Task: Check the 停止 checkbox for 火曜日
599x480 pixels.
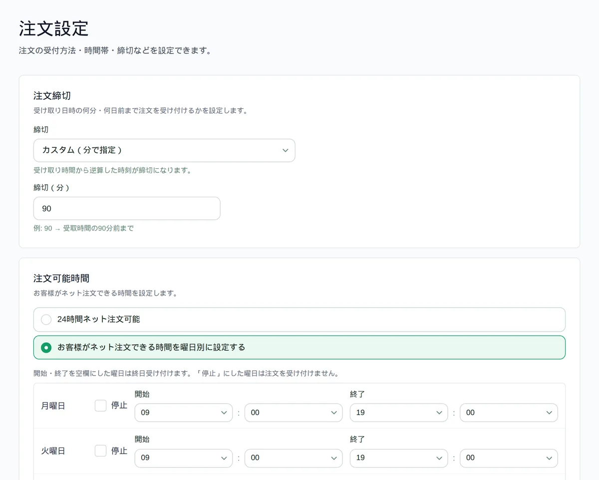Action: pyautogui.click(x=101, y=451)
